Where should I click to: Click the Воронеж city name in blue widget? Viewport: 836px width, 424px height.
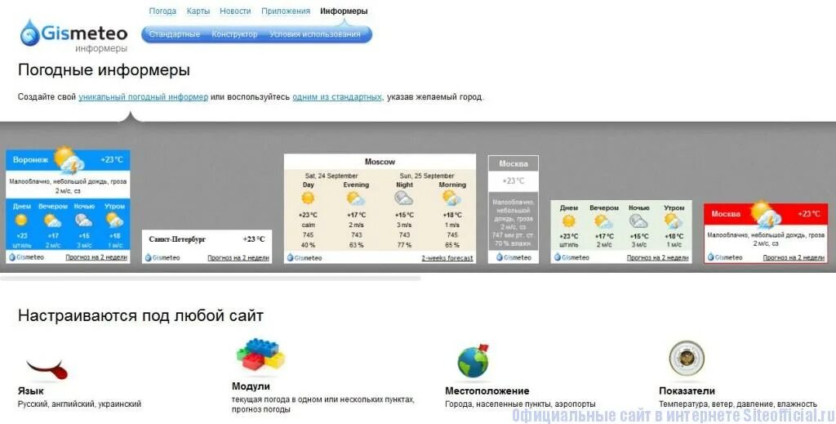click(30, 160)
